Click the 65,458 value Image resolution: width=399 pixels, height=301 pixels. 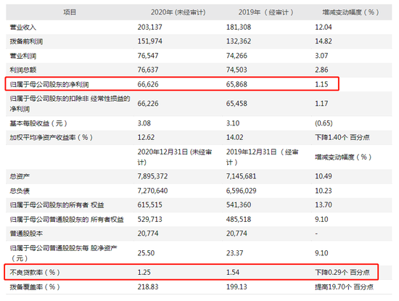(236, 104)
